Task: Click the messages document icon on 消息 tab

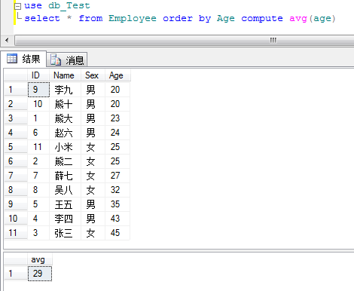Action: pos(56,60)
